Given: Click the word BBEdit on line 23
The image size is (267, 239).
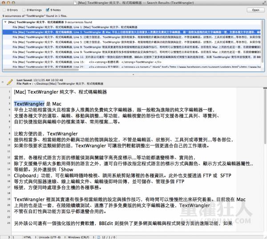Looking at the screenshot, I should click(106, 223).
